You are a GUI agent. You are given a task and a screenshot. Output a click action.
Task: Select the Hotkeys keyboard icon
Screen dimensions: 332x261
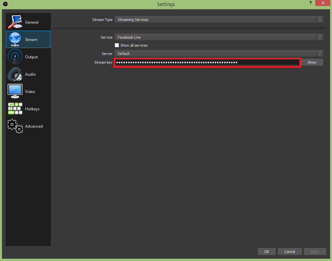point(15,109)
